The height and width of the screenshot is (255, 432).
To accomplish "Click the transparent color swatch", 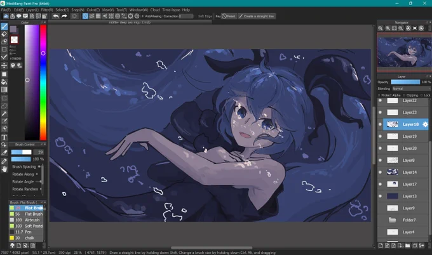I will point(14,40).
